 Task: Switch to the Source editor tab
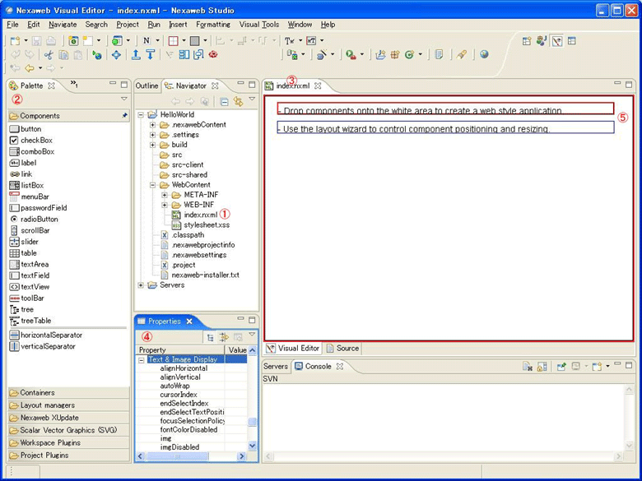point(342,349)
